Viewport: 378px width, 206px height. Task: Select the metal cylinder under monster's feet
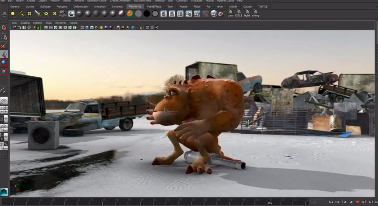[215, 160]
